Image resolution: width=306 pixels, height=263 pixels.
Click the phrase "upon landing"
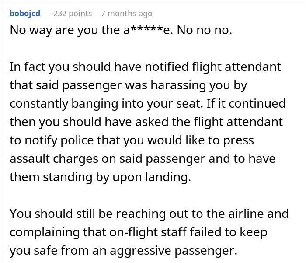coord(159,178)
